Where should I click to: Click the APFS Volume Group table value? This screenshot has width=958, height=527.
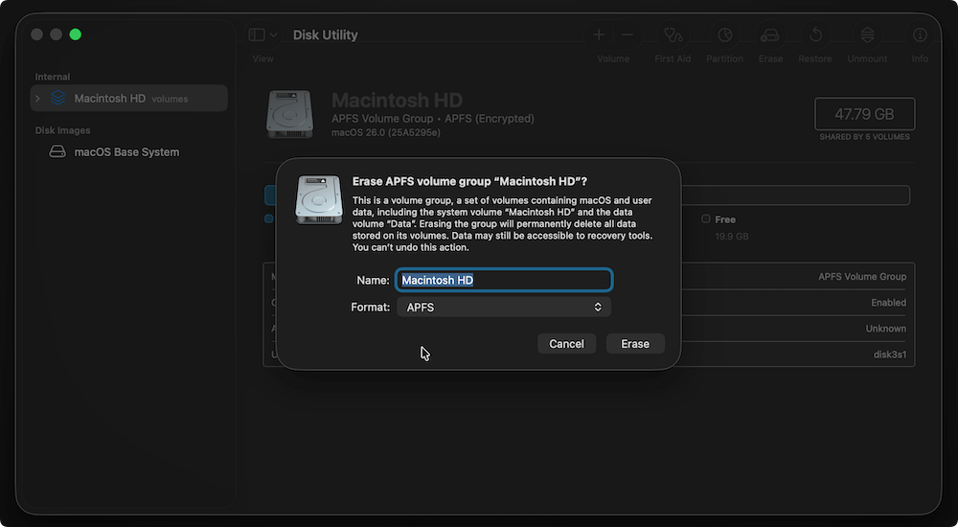pyautogui.click(x=862, y=276)
